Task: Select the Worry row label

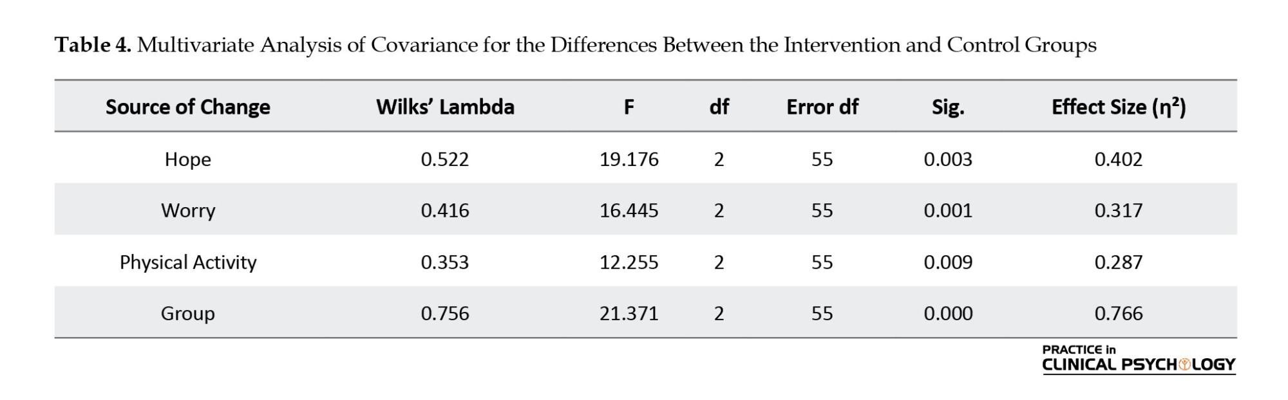Action: pos(187,211)
